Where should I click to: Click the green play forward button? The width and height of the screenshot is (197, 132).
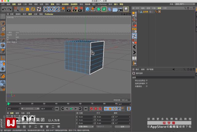tap(71, 109)
